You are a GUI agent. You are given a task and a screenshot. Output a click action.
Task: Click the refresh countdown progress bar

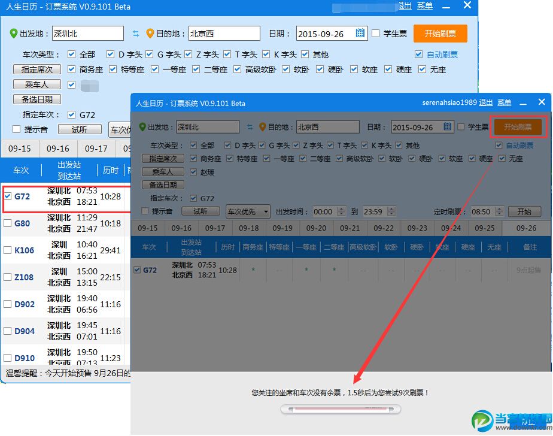[341, 410]
